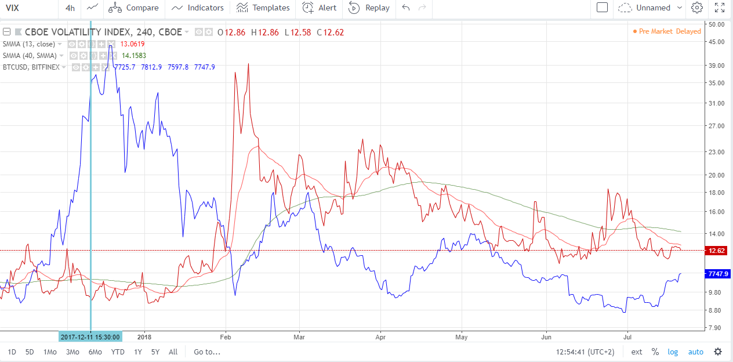Click the layout selection square icon
This screenshot has height=362, width=733.
click(x=602, y=8)
